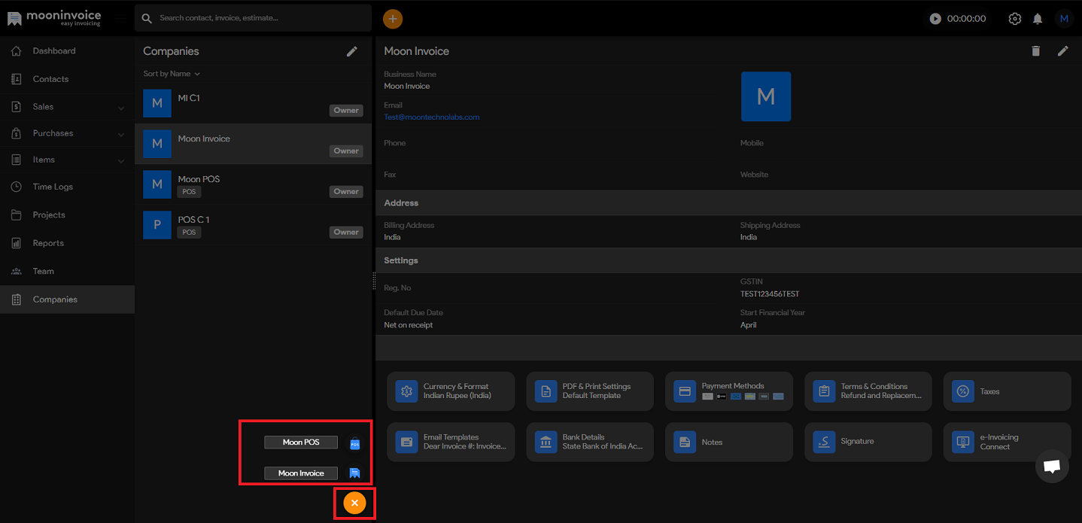Open Currency & Format settings

coord(451,391)
